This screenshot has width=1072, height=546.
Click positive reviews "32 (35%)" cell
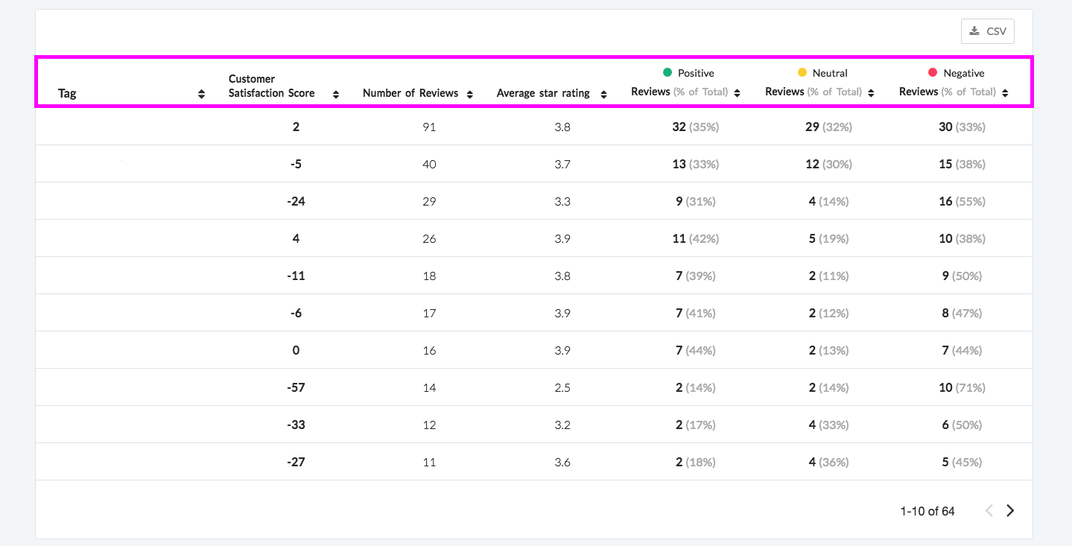pyautogui.click(x=695, y=127)
